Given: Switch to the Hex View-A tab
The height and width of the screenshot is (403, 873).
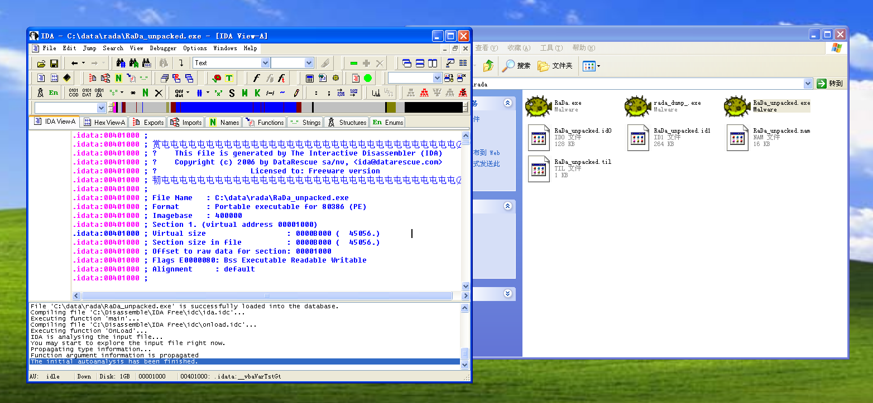Looking at the screenshot, I should point(104,122).
